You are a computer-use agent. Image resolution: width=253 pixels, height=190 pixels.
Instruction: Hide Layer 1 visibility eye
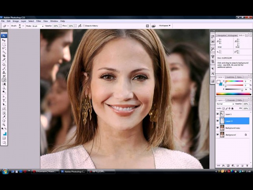(218, 114)
